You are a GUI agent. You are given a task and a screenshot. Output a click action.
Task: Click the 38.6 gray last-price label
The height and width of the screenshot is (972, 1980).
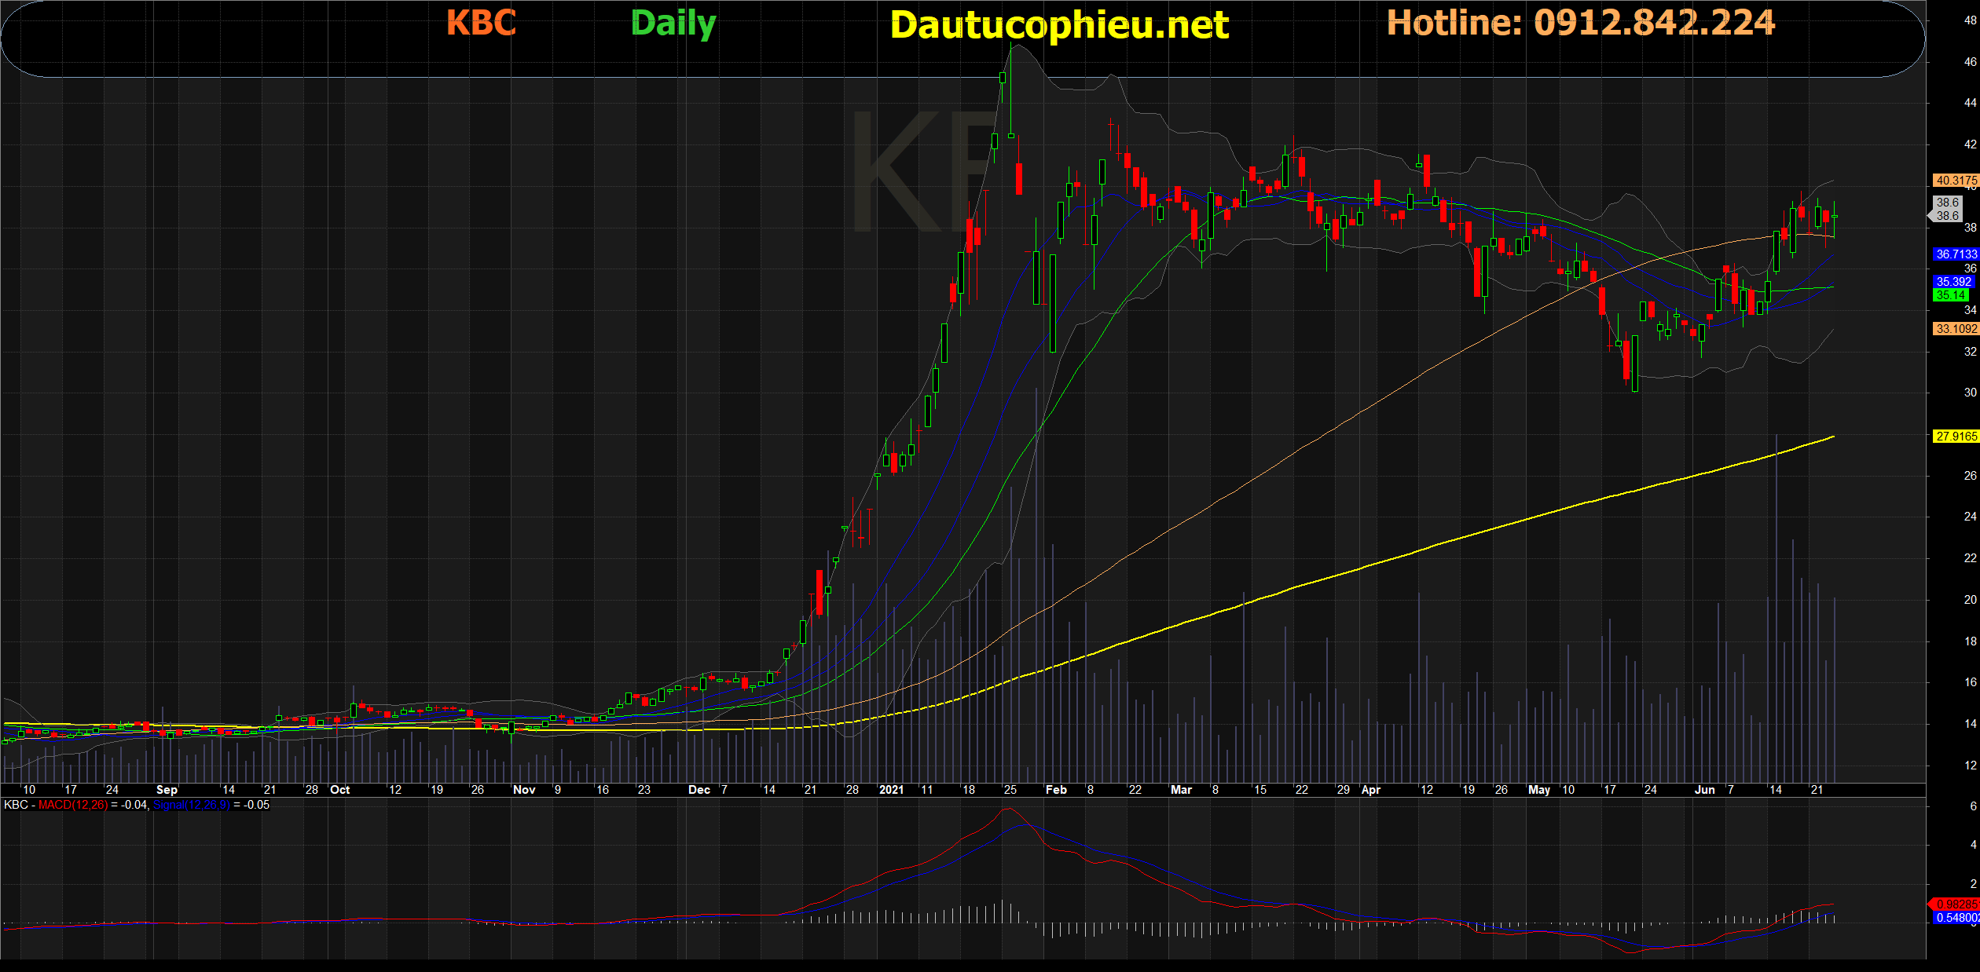click(1947, 209)
